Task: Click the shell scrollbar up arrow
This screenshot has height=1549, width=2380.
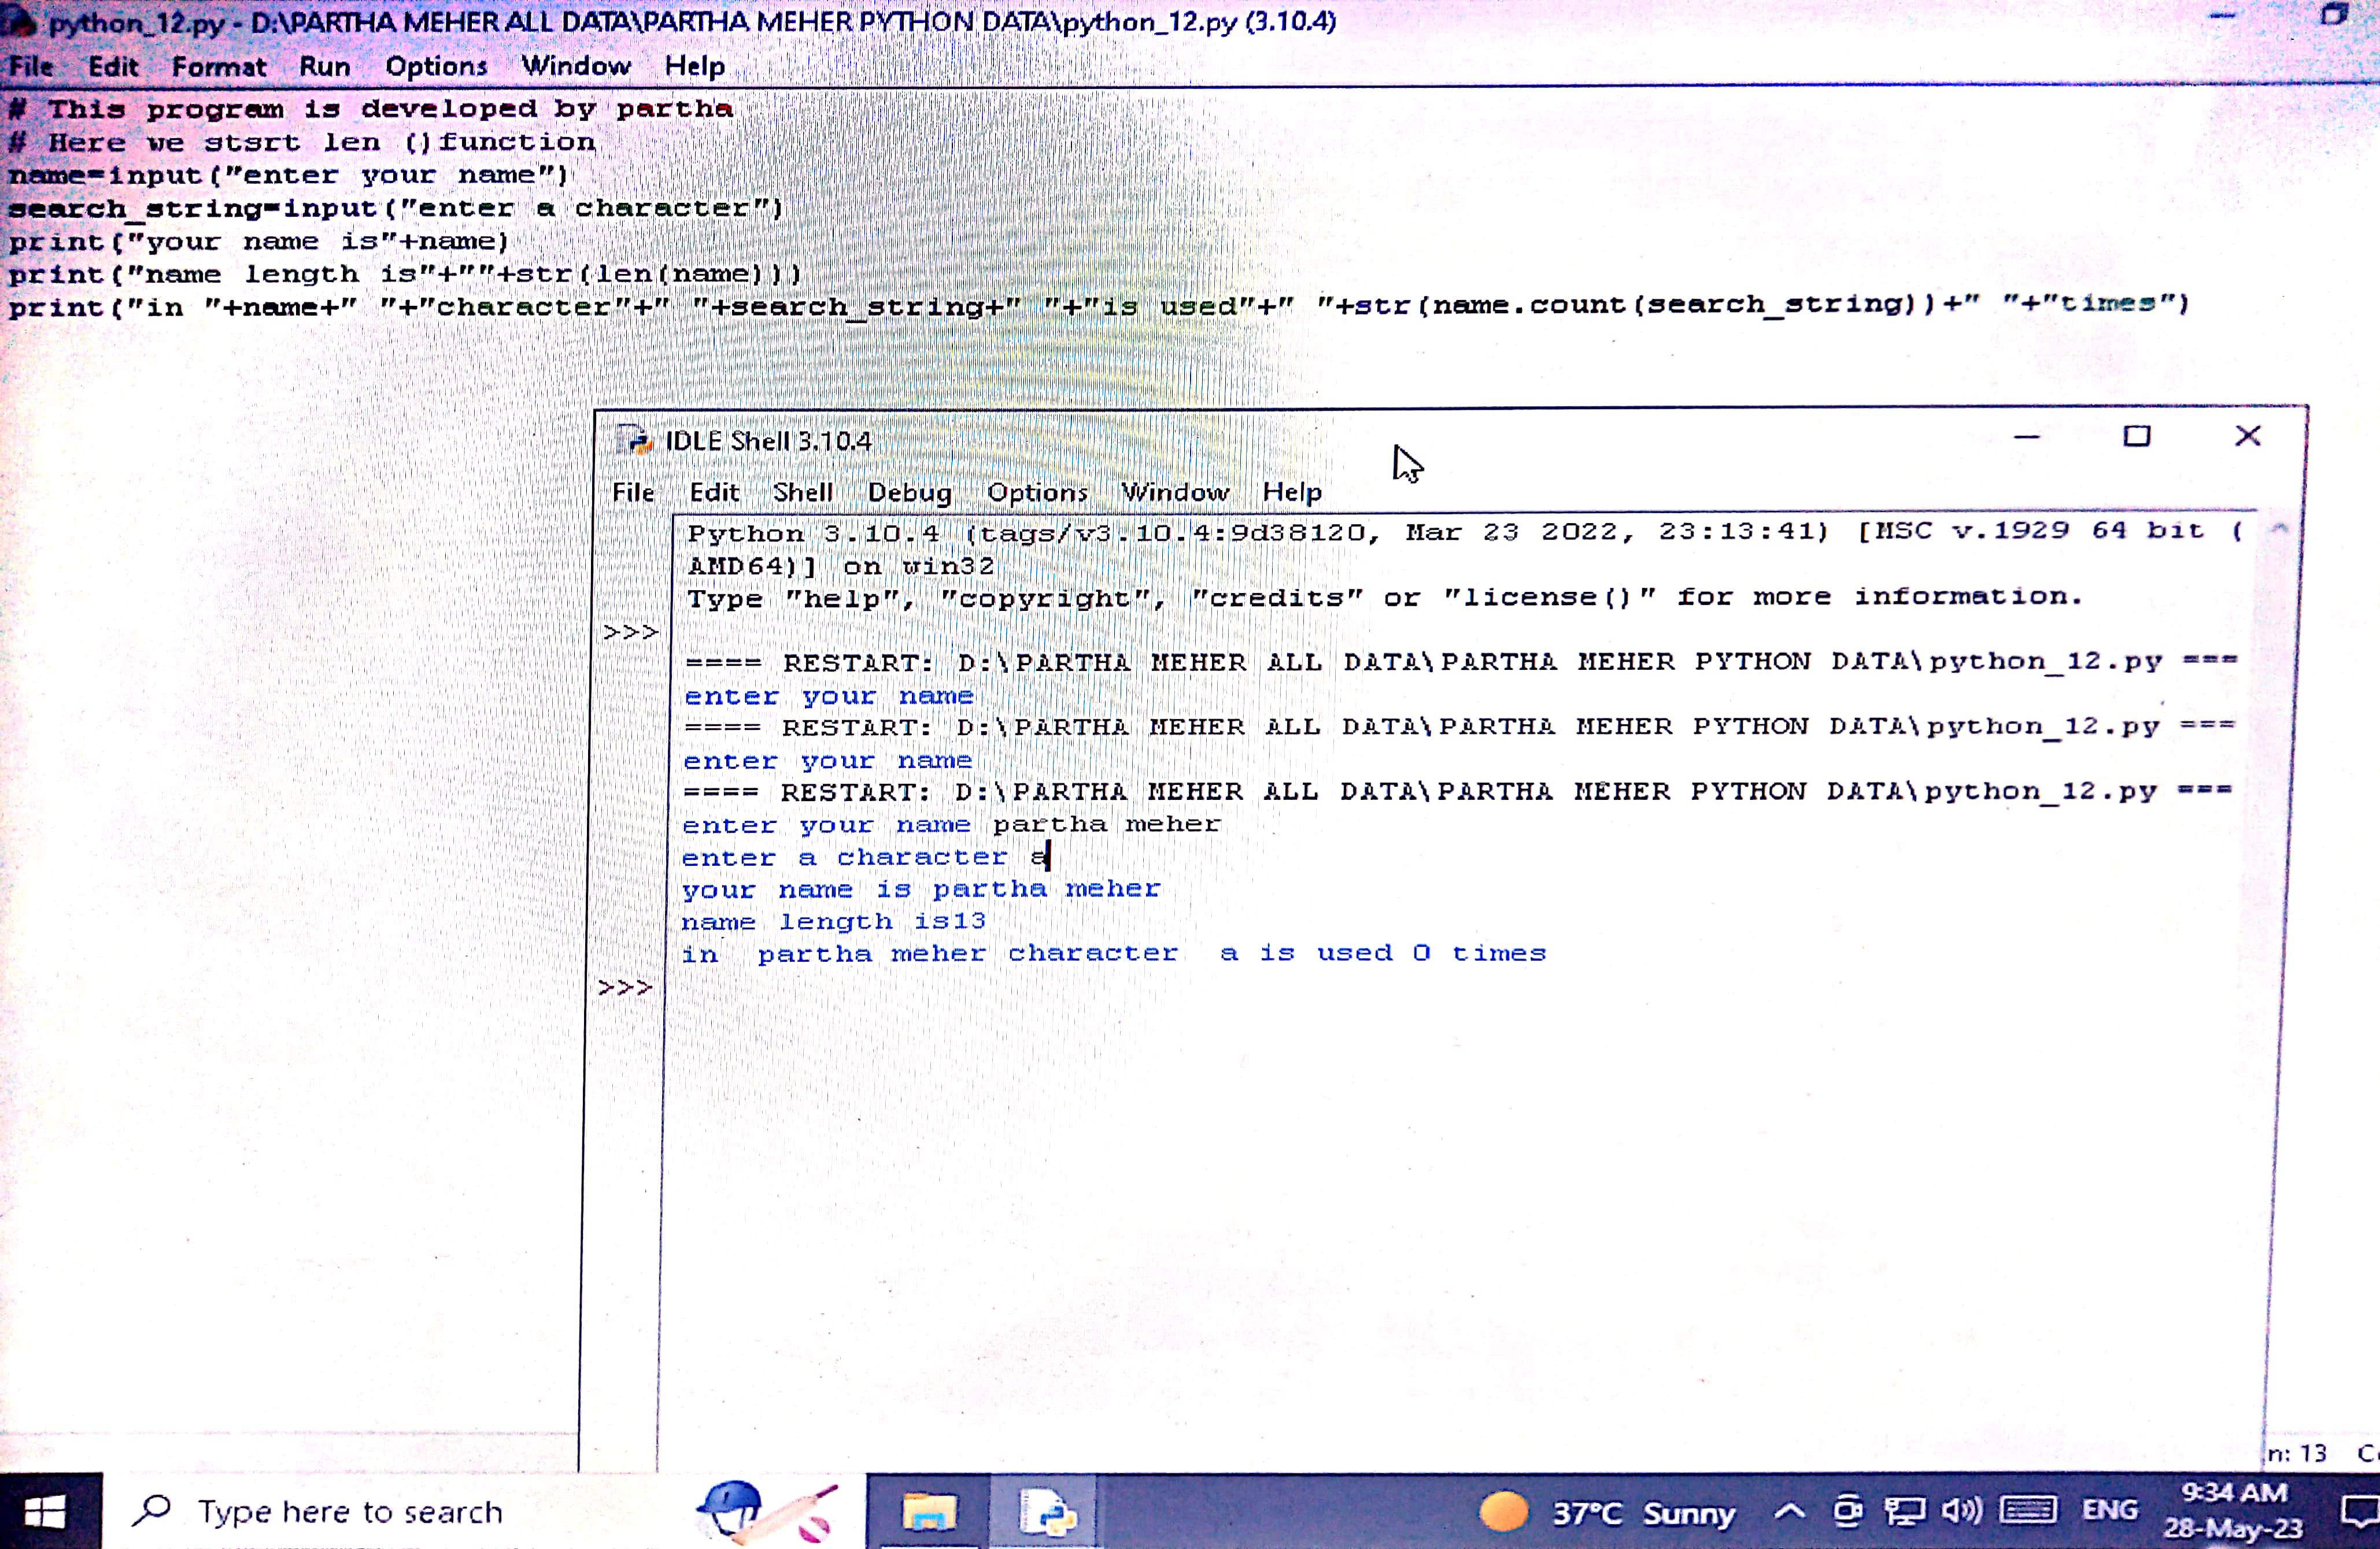Action: click(2279, 529)
